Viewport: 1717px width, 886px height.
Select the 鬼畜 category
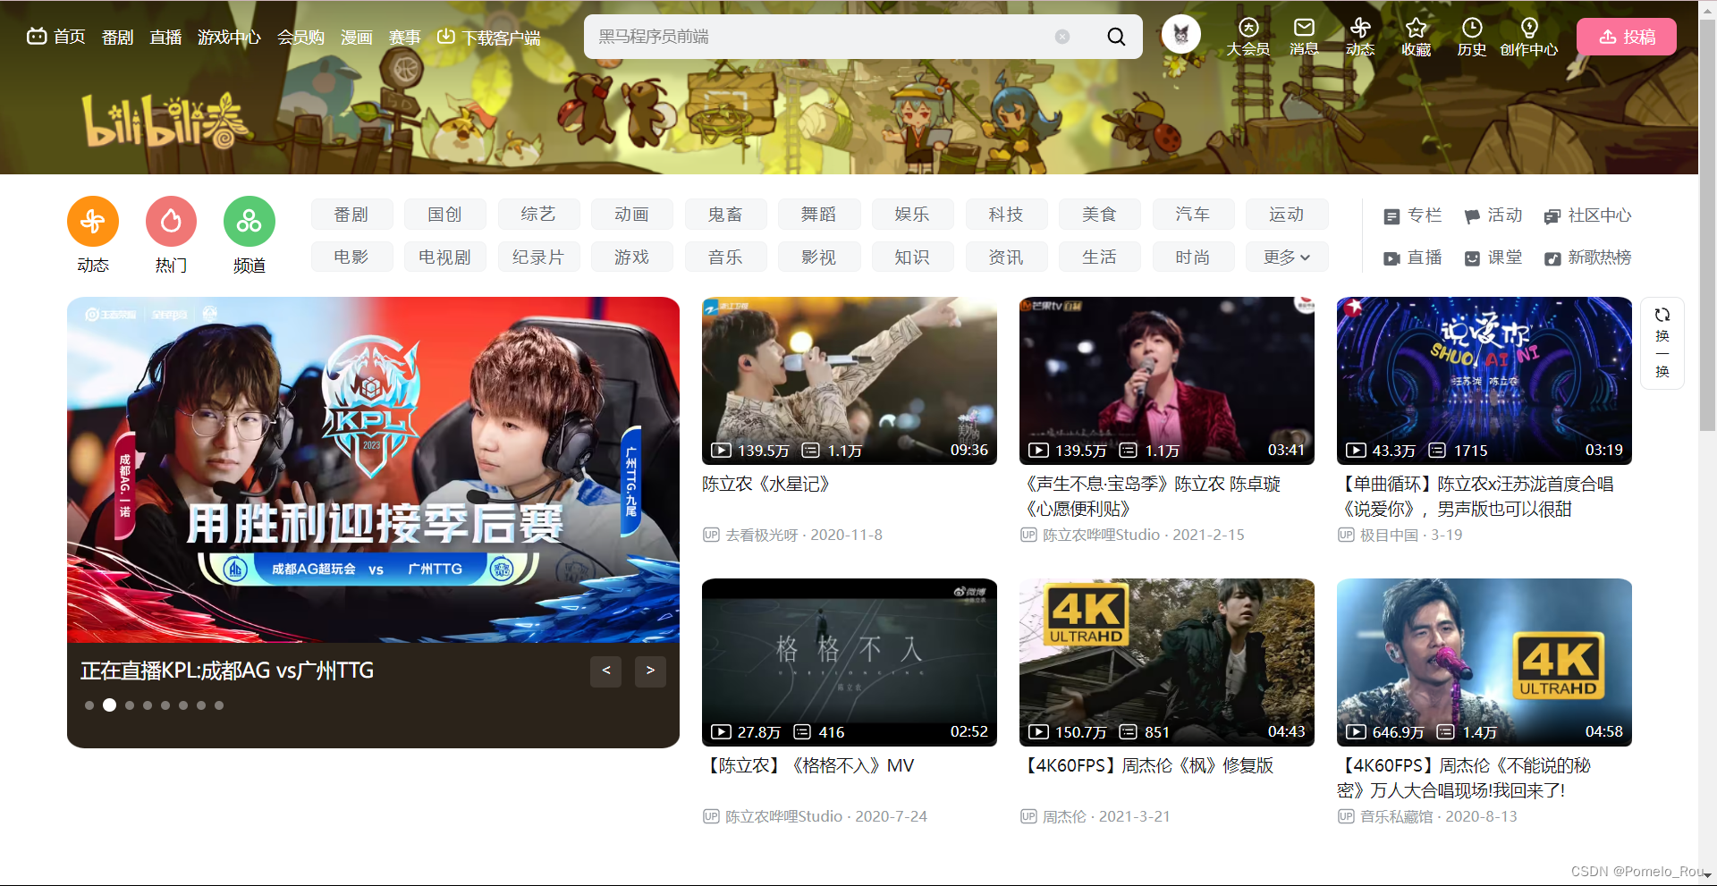[x=725, y=215]
